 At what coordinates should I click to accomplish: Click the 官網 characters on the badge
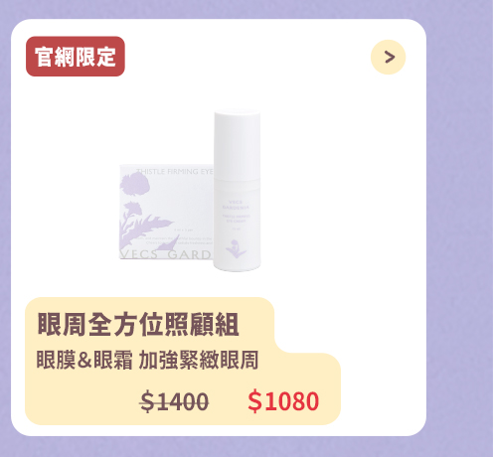(x=55, y=57)
